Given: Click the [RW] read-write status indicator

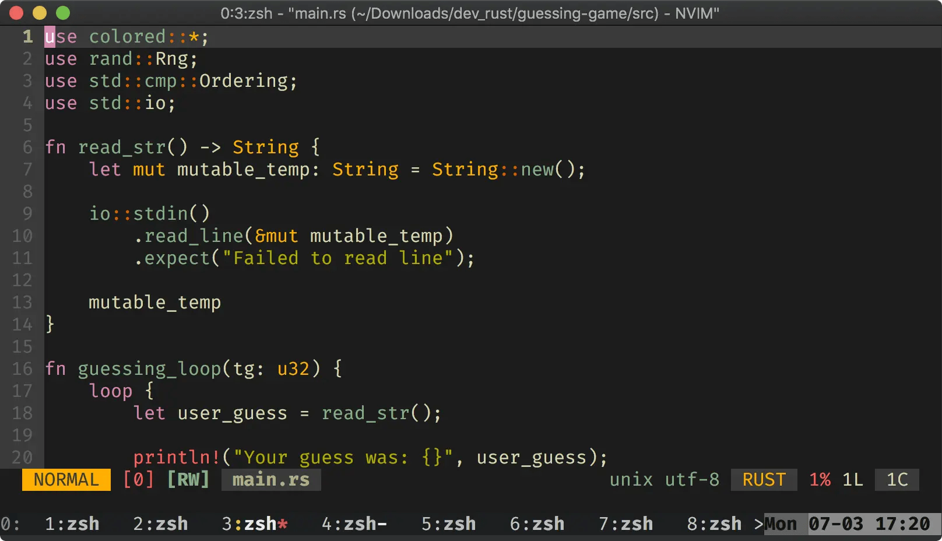Looking at the screenshot, I should click(188, 479).
